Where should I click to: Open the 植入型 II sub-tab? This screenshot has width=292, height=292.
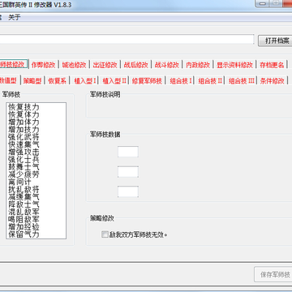point(114,80)
